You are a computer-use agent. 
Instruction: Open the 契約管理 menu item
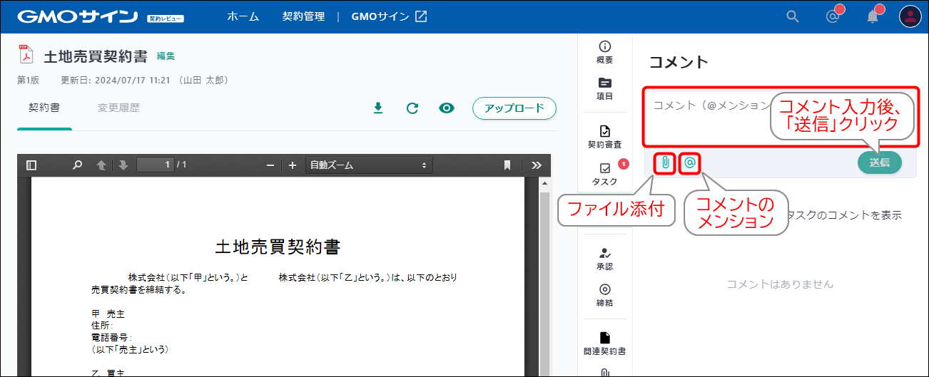point(303,16)
